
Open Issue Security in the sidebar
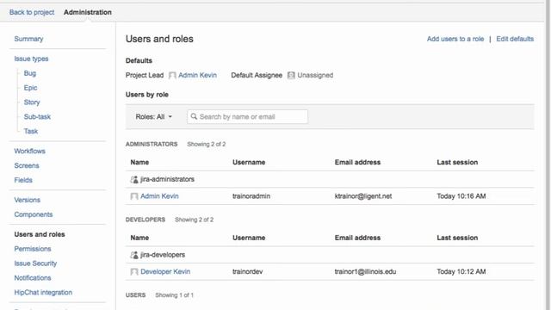coord(35,263)
